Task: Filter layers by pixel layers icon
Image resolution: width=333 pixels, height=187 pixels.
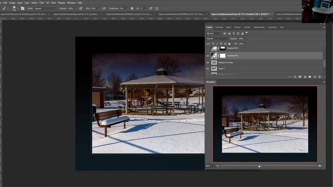Action: pyautogui.click(x=224, y=33)
